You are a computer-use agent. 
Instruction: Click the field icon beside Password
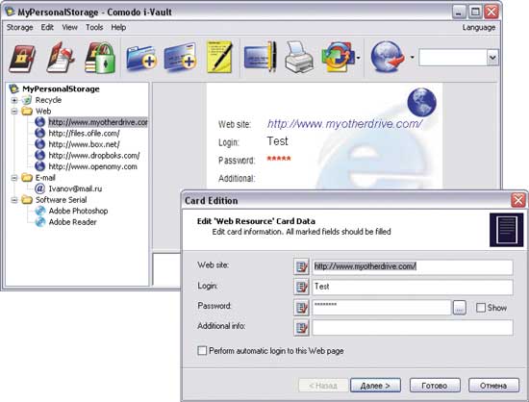coord(301,307)
